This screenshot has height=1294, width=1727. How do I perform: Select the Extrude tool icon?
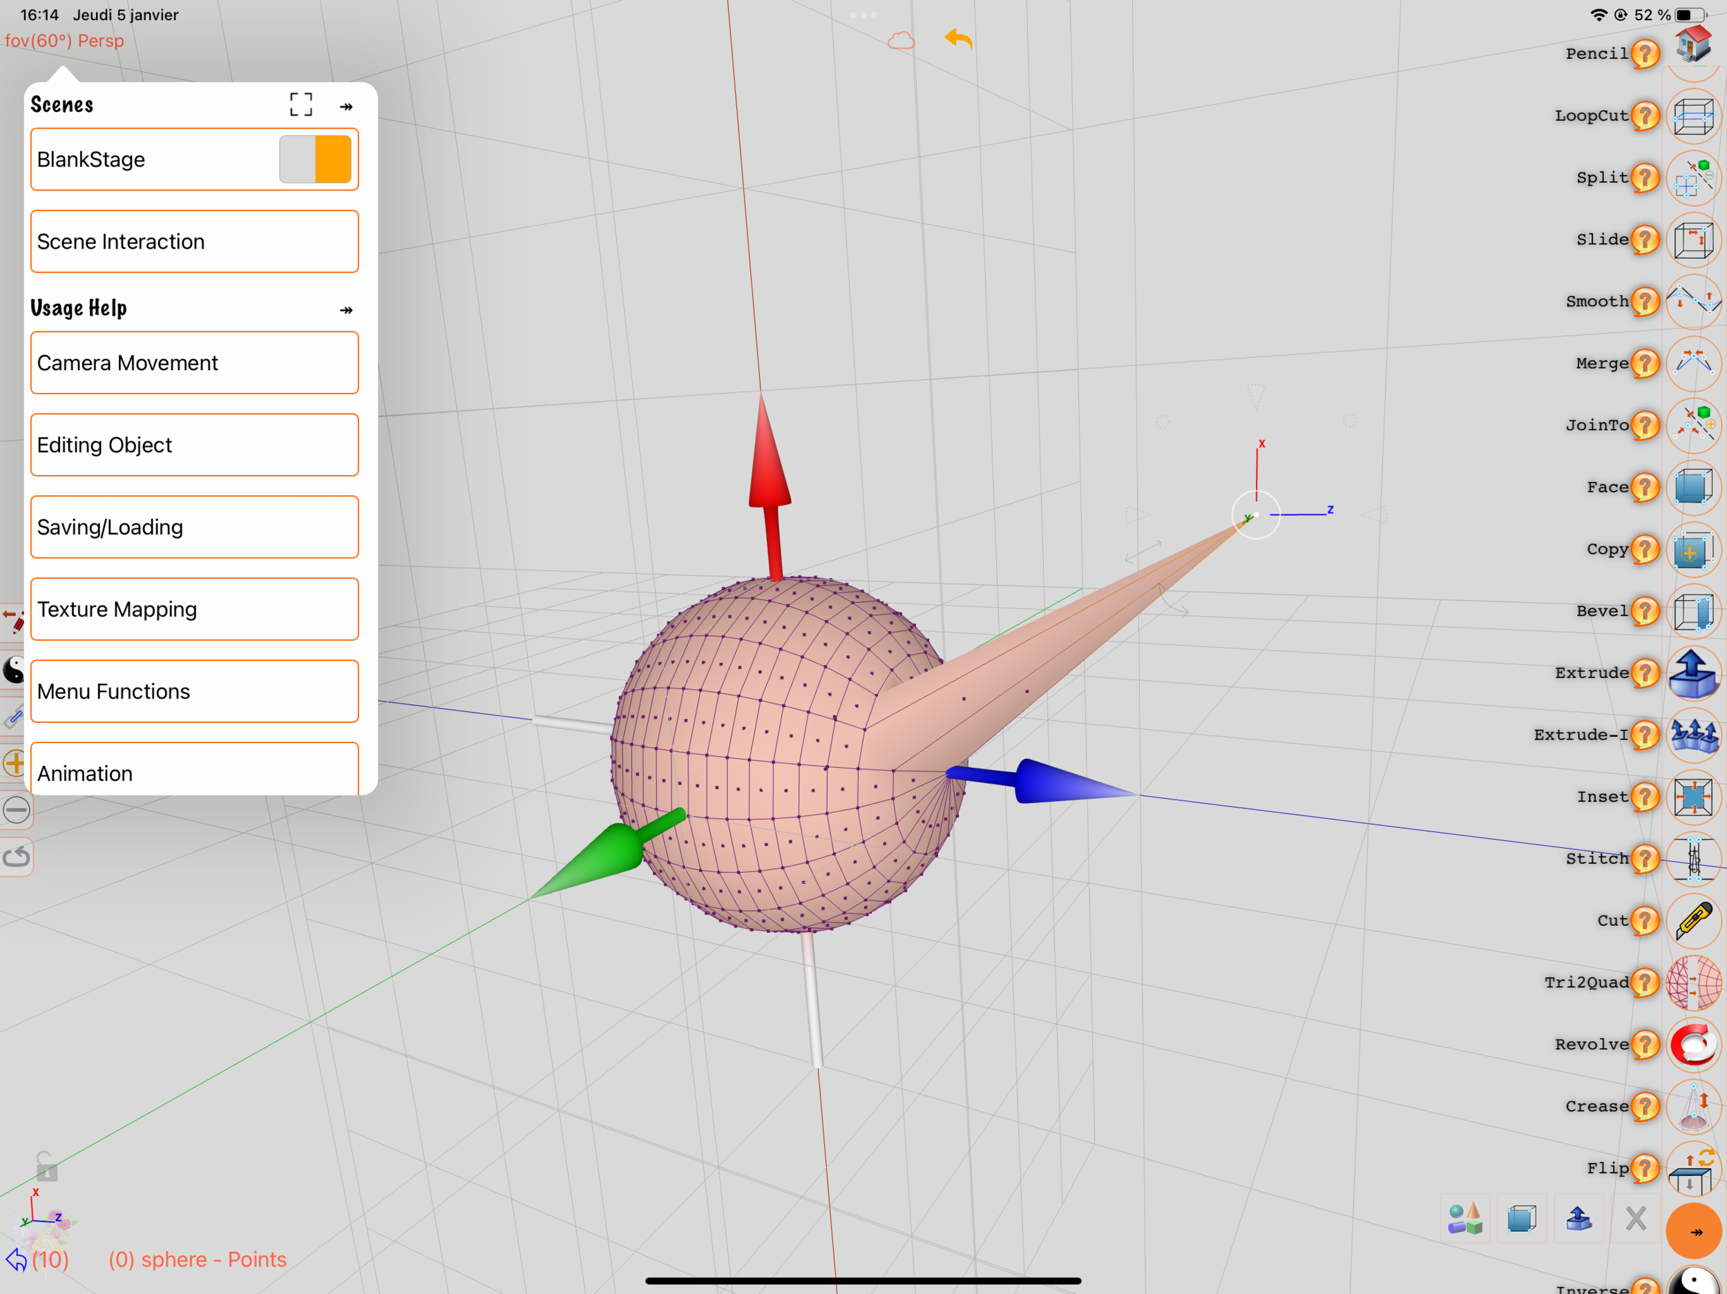pyautogui.click(x=1692, y=673)
